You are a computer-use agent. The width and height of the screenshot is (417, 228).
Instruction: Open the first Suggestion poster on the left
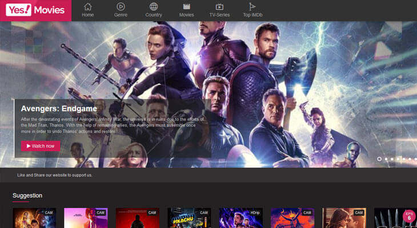pyautogui.click(x=34, y=218)
